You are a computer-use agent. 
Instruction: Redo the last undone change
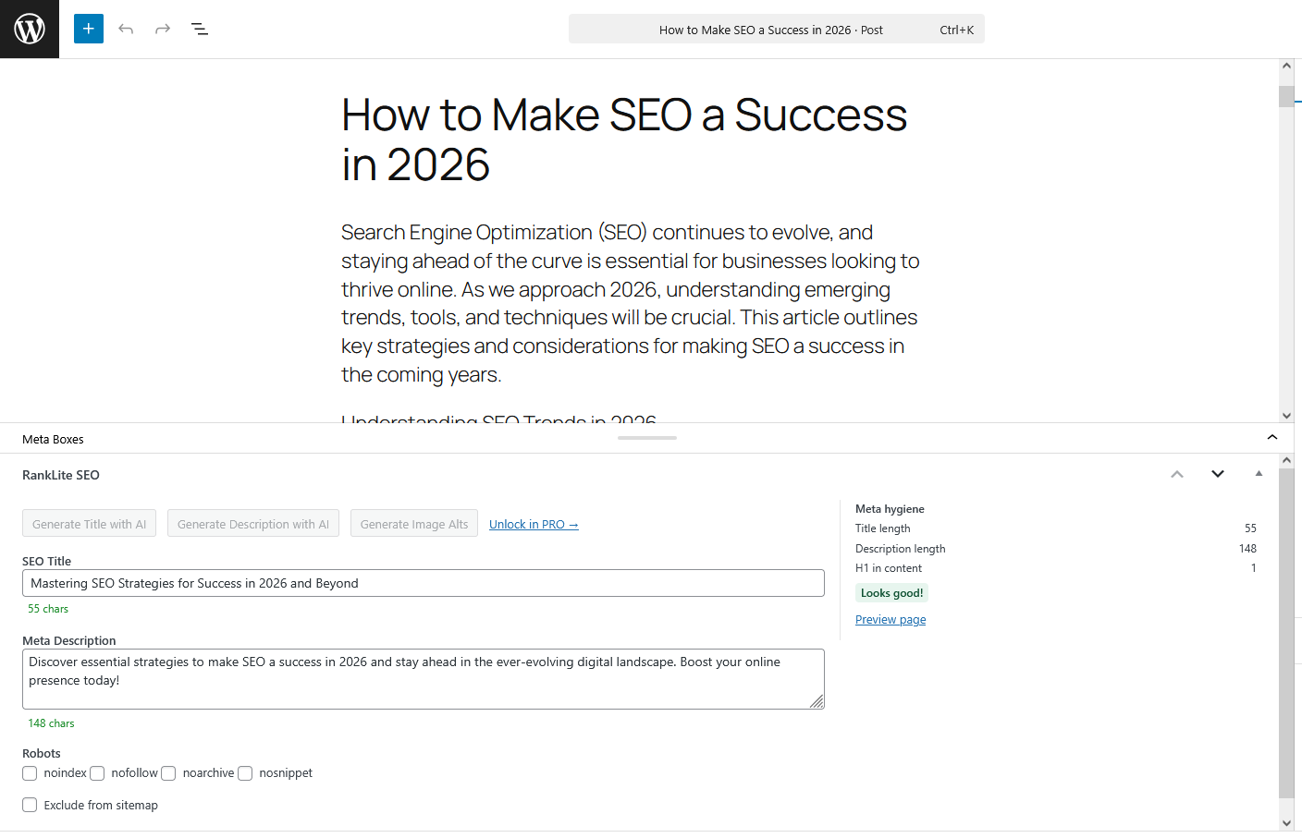(163, 29)
